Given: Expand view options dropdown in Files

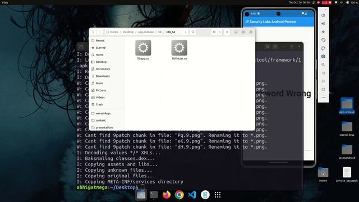Looking at the screenshot, I should pos(220,32).
